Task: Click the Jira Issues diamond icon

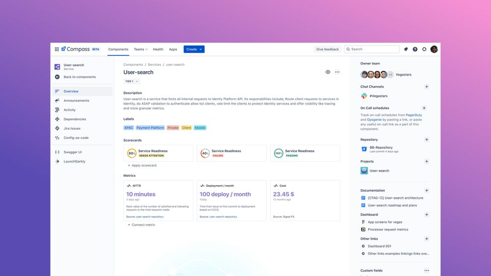Action: click(57, 128)
